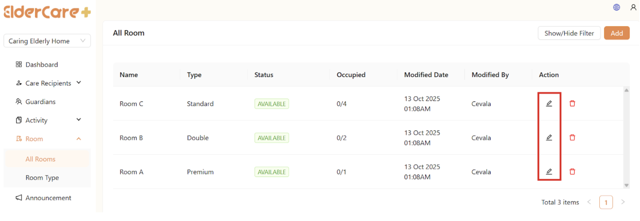Delete Room A using the trash icon
This screenshot has height=221, width=640.
click(572, 172)
